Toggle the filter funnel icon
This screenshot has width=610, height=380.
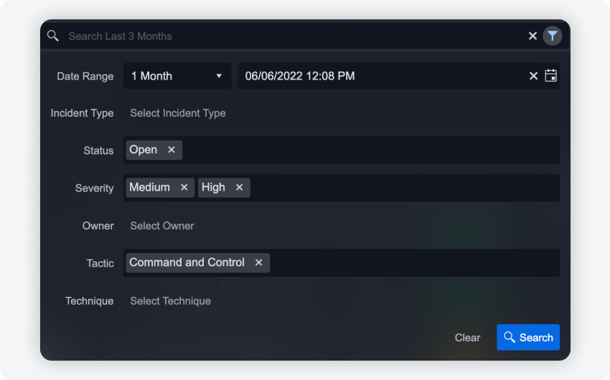pos(552,36)
